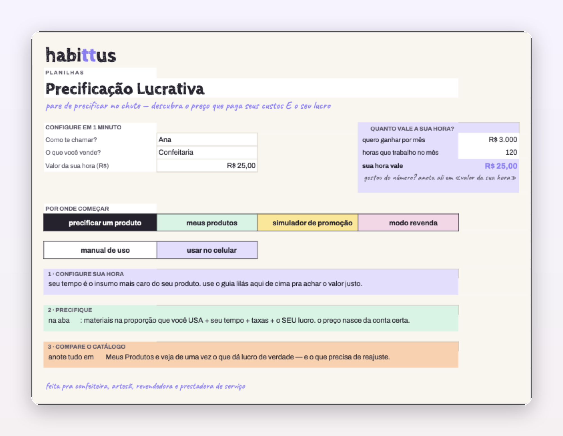This screenshot has height=436, width=563.
Task: Click the 'pare de precificar no chute' tagline
Action: [188, 106]
